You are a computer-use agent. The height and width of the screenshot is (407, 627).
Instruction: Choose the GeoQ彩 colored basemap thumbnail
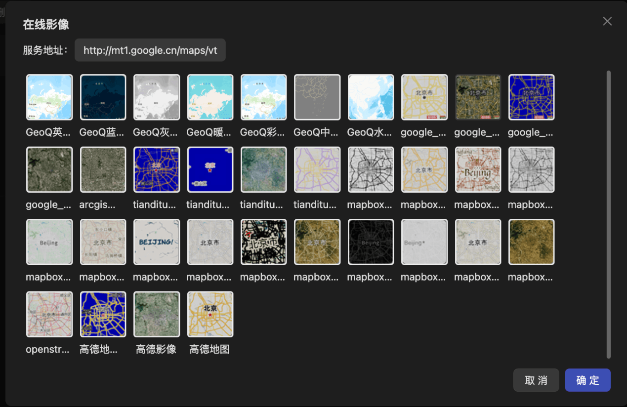click(263, 97)
